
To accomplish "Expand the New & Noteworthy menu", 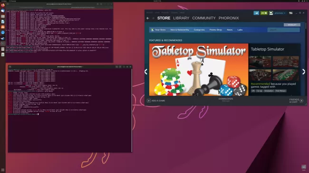I will [180, 30].
